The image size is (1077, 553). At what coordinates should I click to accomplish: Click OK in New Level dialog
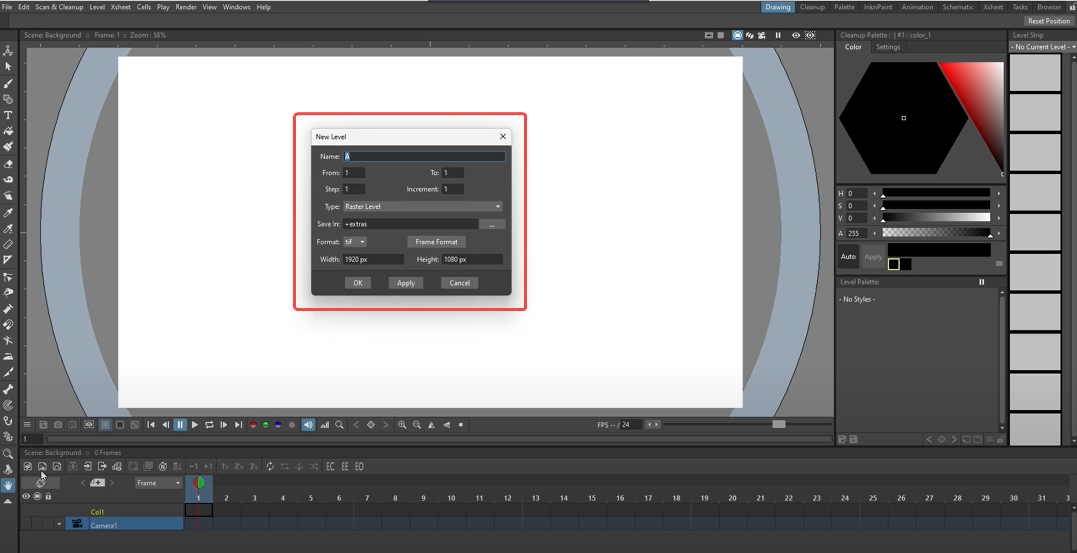357,283
